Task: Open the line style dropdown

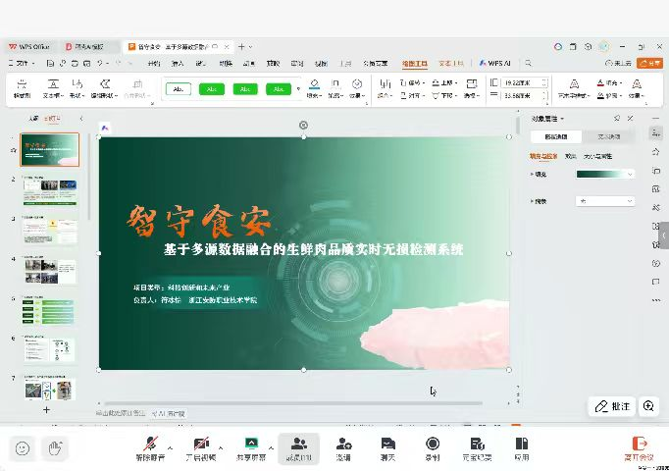Action: tap(629, 201)
